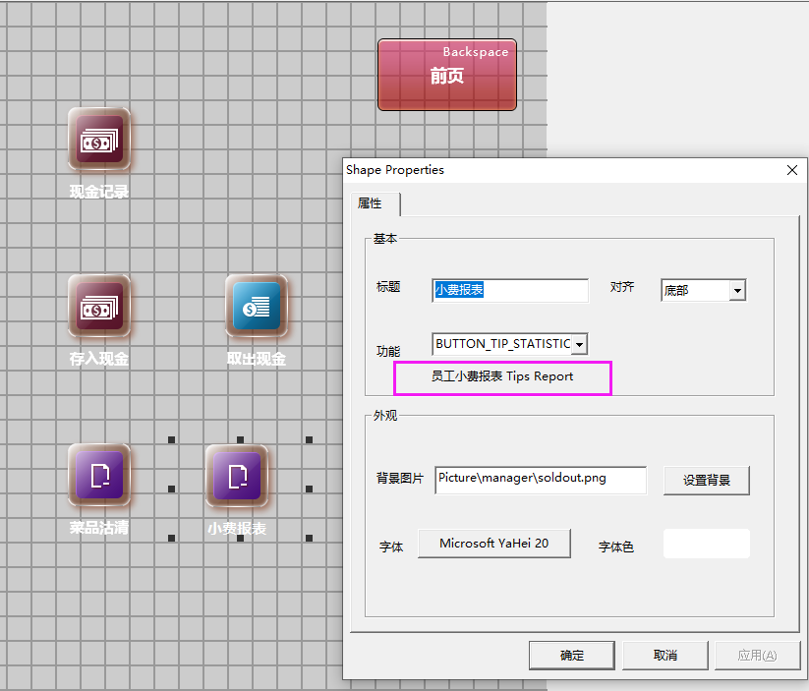This screenshot has width=809, height=691.
Task: Click the red 前页 Backspace button
Action: tap(447, 75)
